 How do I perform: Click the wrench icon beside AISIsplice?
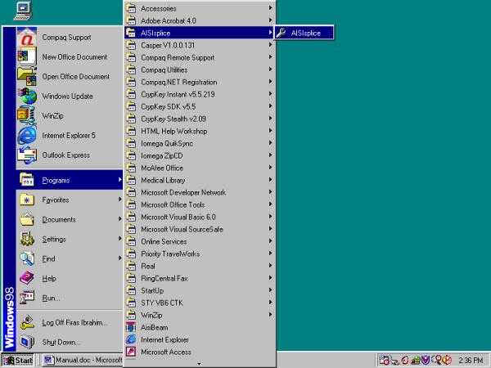pyautogui.click(x=282, y=33)
